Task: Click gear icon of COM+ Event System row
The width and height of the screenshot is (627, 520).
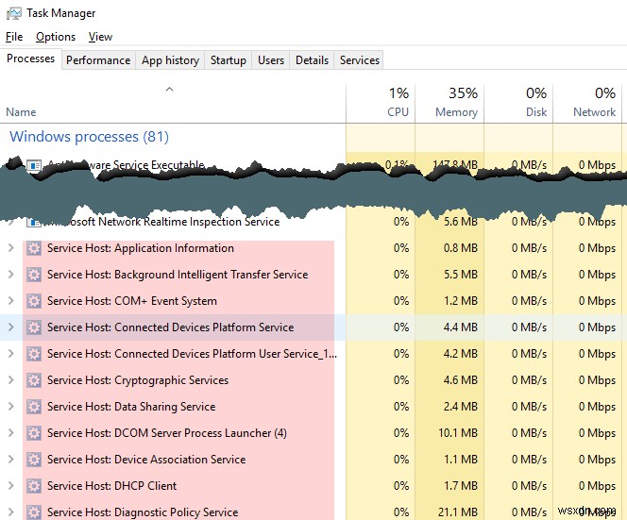Action: coord(34,301)
